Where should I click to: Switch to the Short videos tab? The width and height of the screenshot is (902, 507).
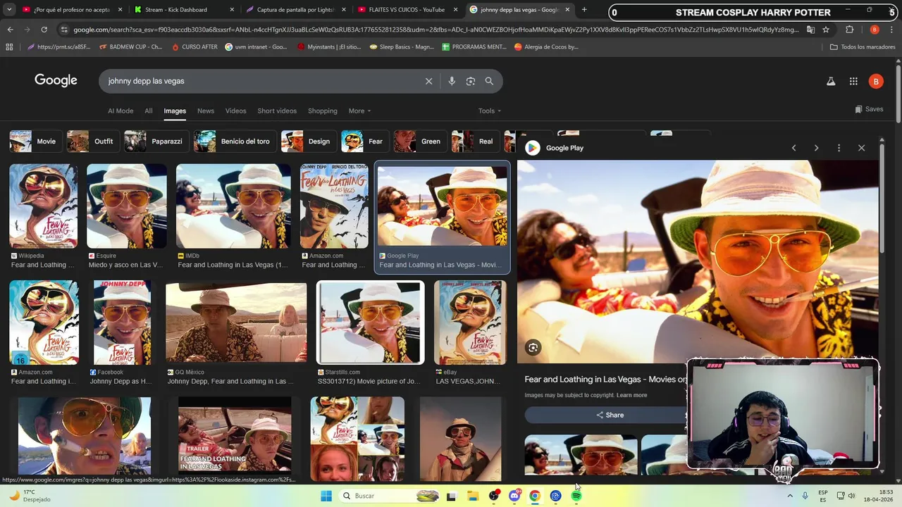point(277,111)
